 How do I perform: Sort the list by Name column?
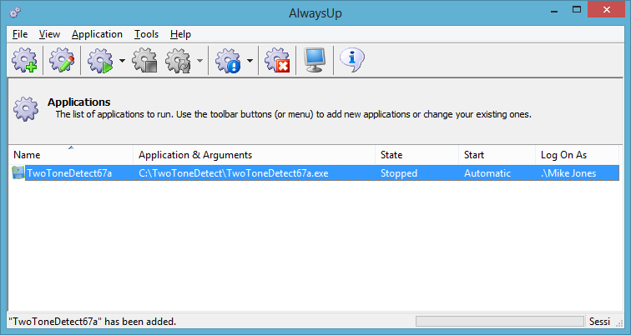pyautogui.click(x=71, y=155)
